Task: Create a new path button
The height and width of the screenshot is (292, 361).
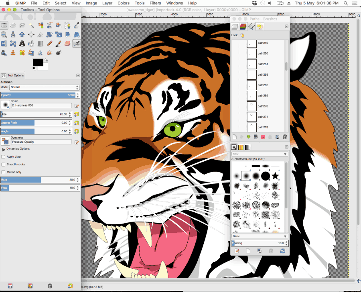Action: tap(234, 137)
